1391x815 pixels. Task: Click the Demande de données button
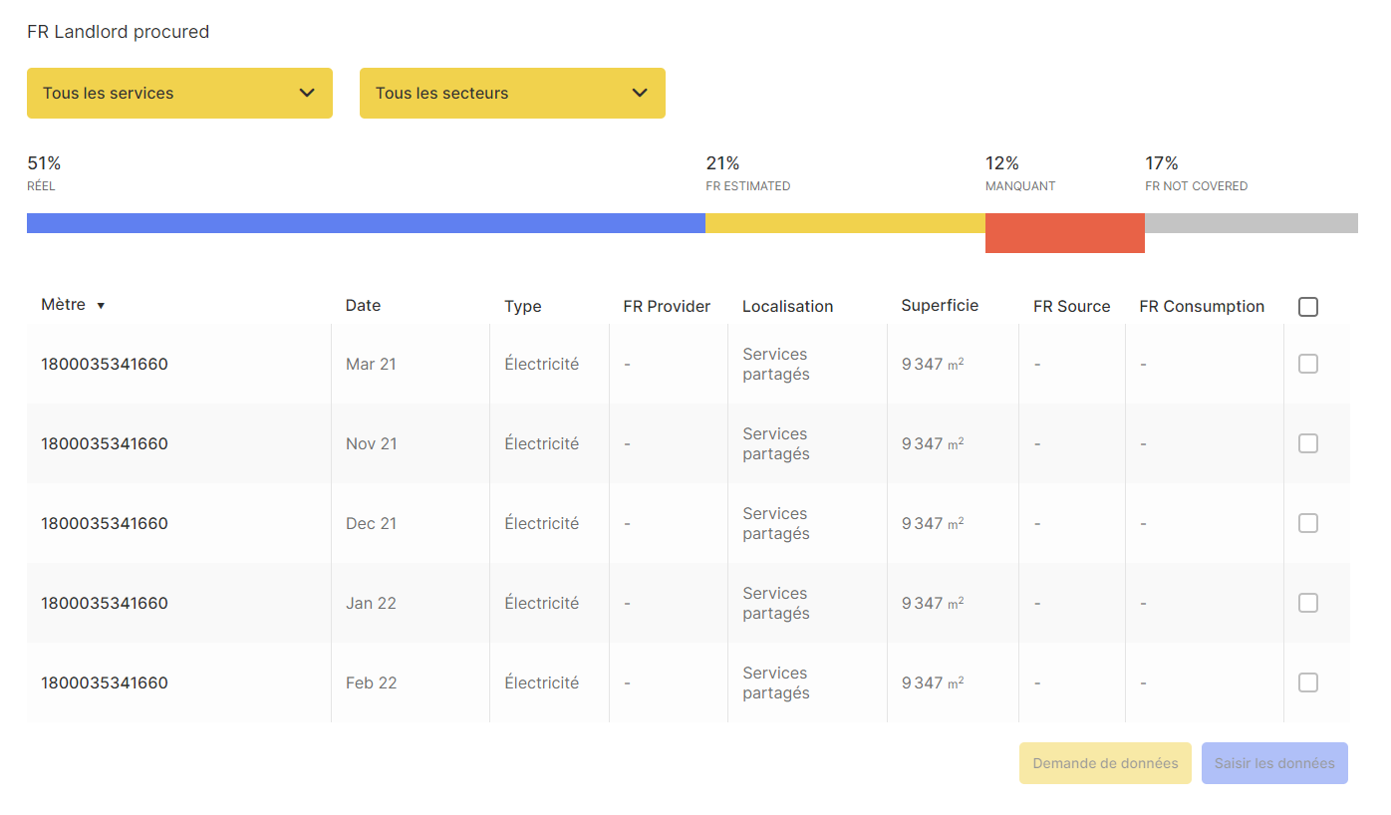(1104, 763)
